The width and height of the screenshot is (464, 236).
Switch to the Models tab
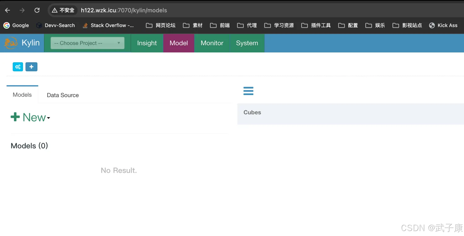tap(22, 95)
